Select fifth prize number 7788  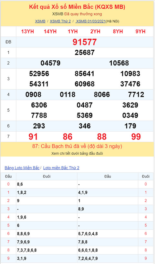[39, 116]
